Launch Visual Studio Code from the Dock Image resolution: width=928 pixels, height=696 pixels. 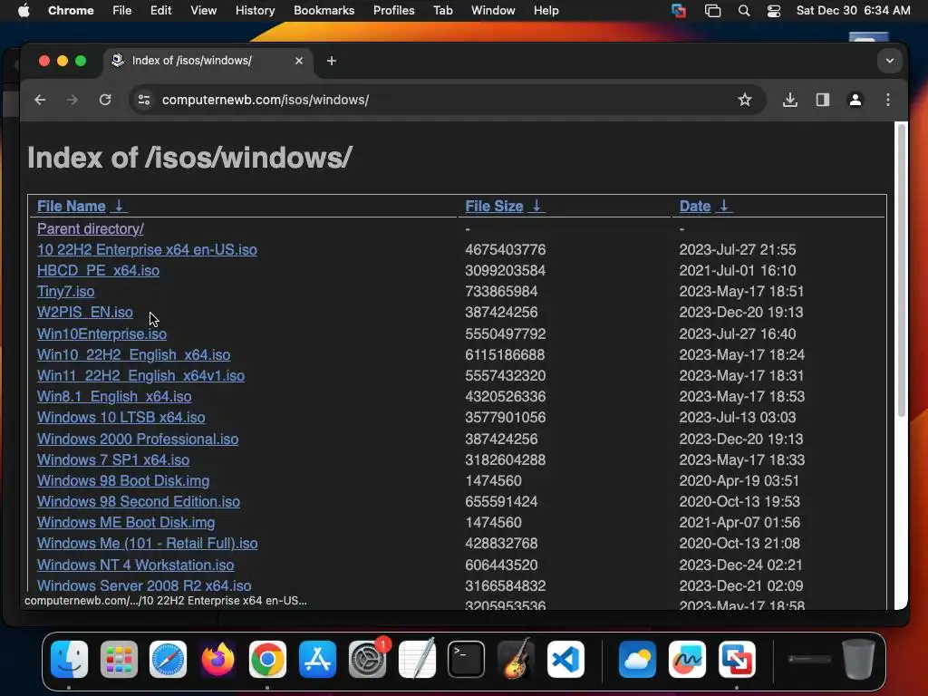pos(565,659)
